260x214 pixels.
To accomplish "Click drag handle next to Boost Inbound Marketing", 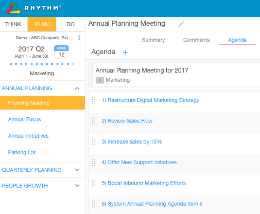I will 93,183.
